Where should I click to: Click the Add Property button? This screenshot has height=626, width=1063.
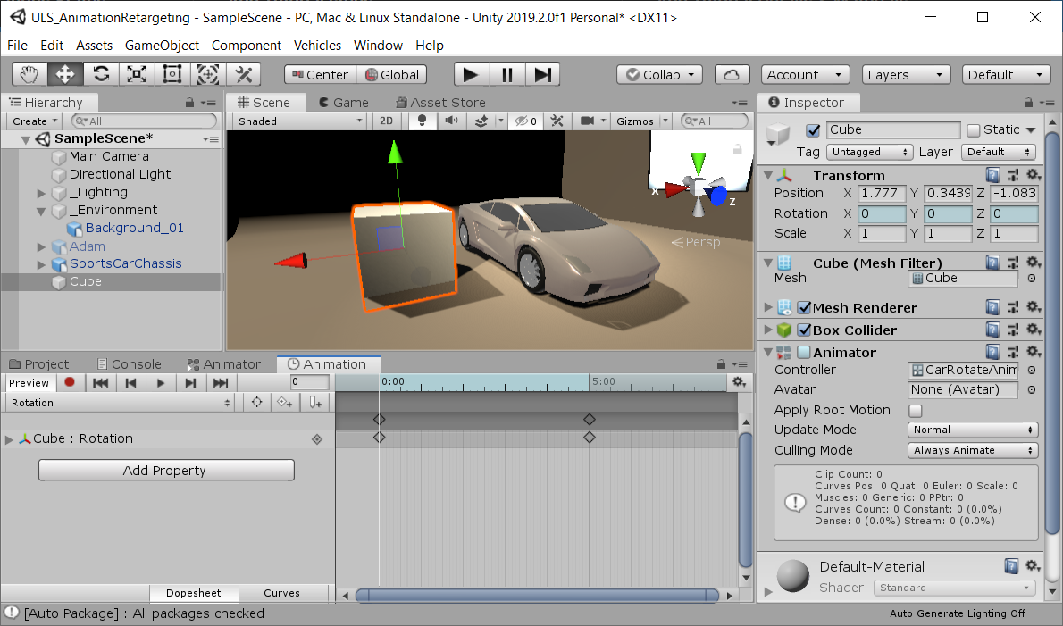[165, 471]
